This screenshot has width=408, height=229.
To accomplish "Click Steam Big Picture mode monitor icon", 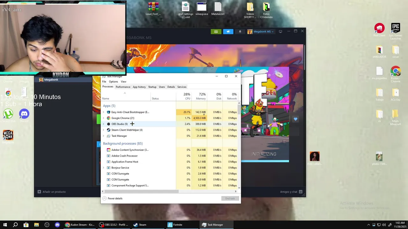I will coord(280,31).
